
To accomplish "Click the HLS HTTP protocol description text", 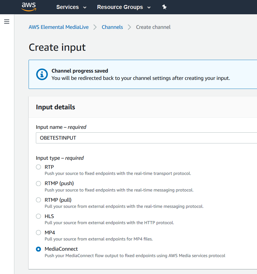I will 109,223.
